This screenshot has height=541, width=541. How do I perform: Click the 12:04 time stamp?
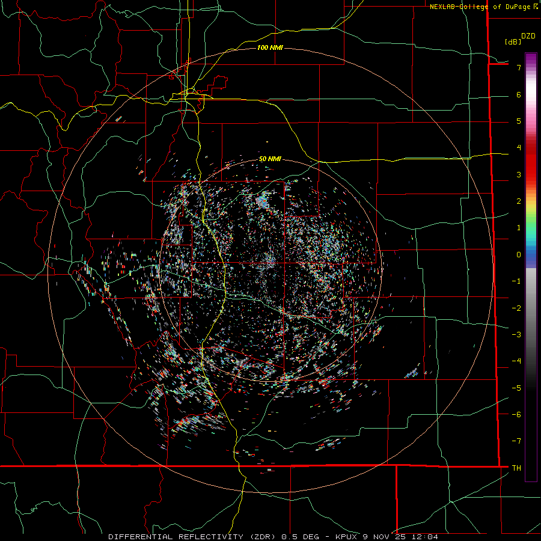(x=424, y=537)
